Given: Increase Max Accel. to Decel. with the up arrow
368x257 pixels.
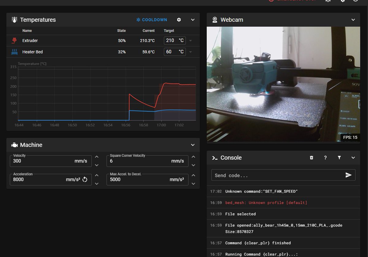Looking at the screenshot, I should pos(193,175).
